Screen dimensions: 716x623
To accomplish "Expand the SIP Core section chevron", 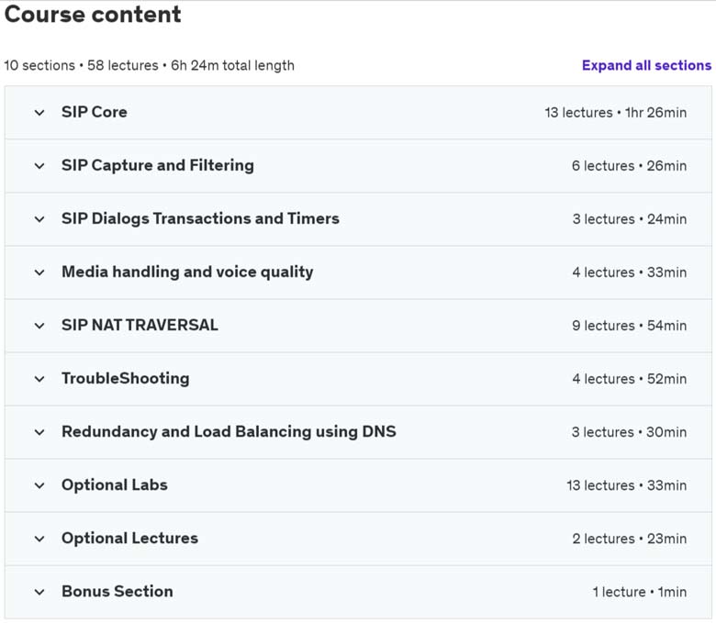I will (x=39, y=112).
